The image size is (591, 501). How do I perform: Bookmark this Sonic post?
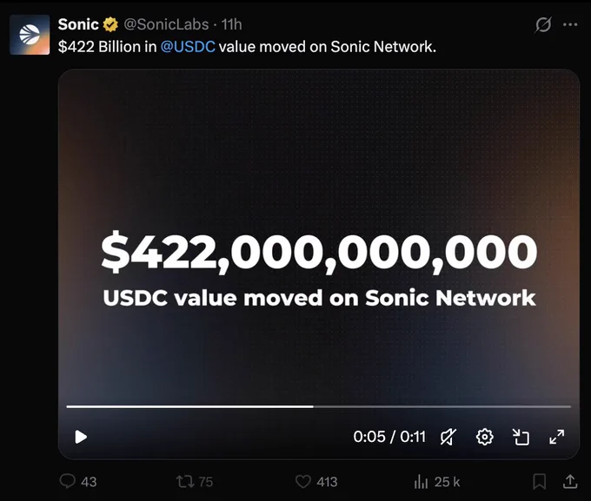coord(540,481)
